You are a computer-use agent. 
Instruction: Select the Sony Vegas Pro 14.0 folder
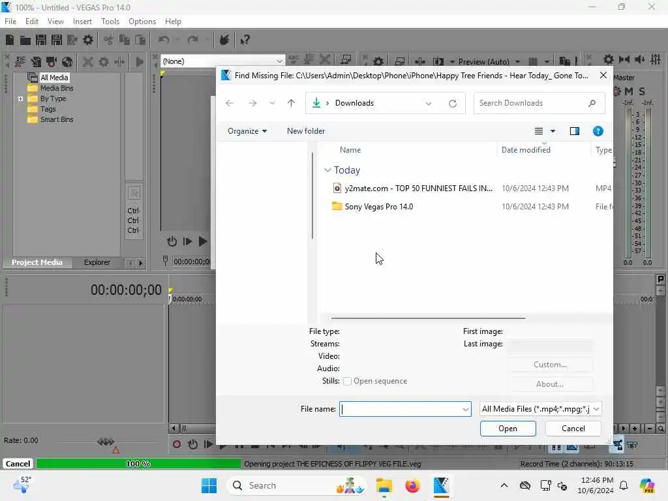point(379,207)
